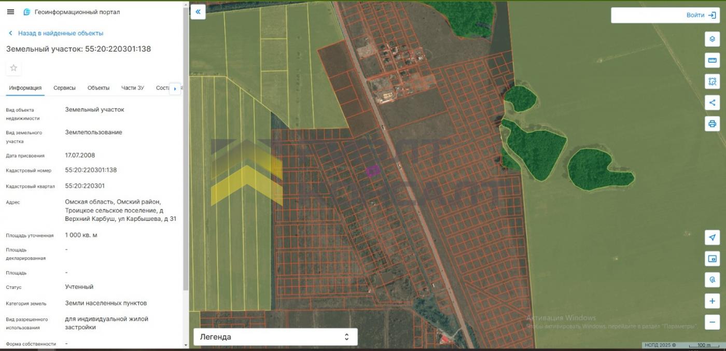Click the status value Учтенный
Image resolution: width=726 pixels, height=351 pixels.
79,287
